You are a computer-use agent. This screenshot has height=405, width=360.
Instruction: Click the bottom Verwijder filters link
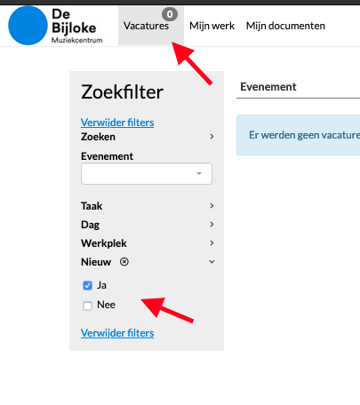tap(117, 333)
